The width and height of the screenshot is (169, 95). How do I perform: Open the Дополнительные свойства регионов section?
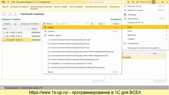tap(41, 8)
